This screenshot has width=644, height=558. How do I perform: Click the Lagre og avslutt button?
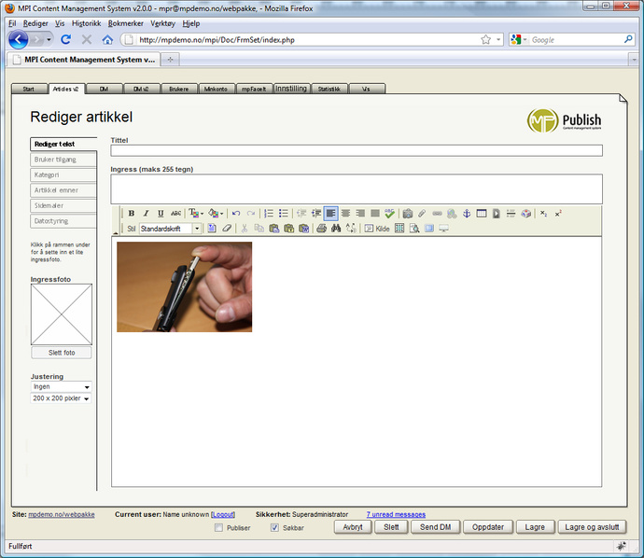pyautogui.click(x=593, y=527)
